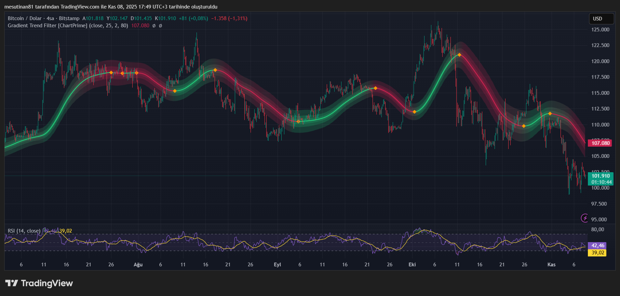Select the RSI (14, close) indicator label
620x296 pixels.
(24, 231)
